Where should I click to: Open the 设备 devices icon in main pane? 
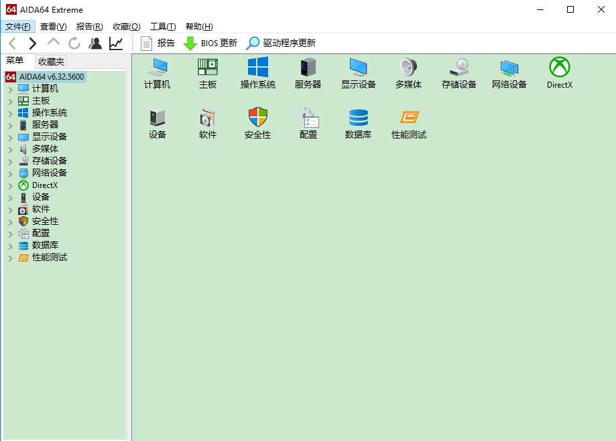pyautogui.click(x=157, y=124)
